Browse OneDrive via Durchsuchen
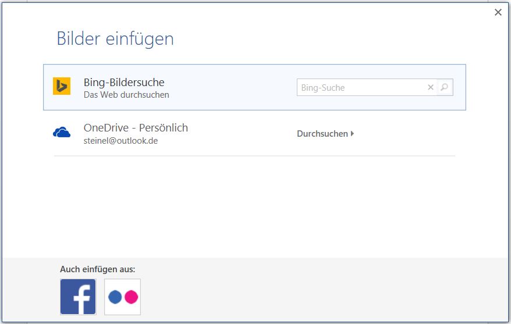This screenshot has height=324, width=511. 325,134
